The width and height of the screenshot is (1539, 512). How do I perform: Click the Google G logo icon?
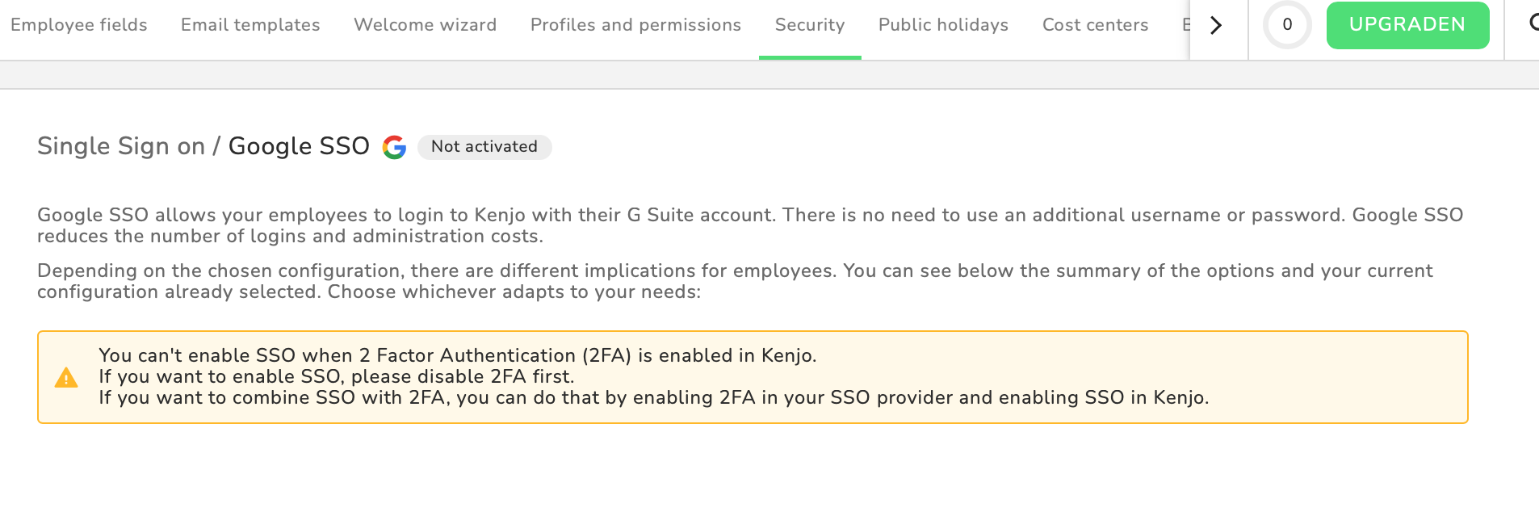point(394,147)
